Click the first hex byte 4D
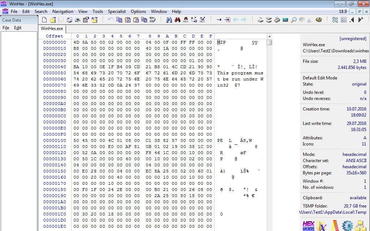This screenshot has width=370, height=231. [x=76, y=42]
